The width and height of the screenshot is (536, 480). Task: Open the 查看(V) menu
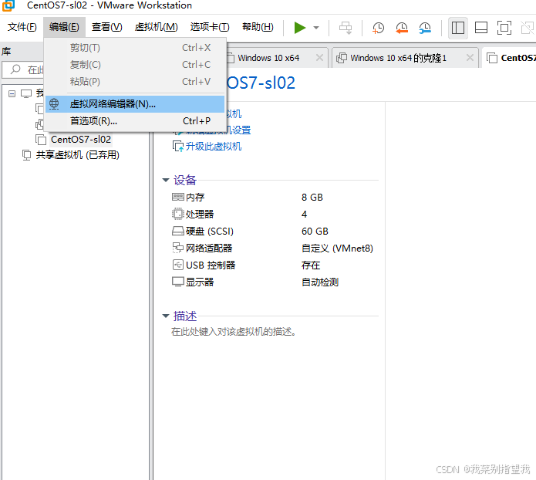(106, 27)
